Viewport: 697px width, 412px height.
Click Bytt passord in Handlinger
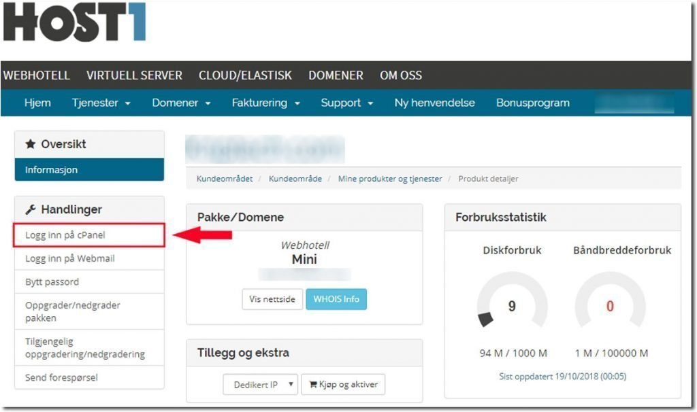tap(89, 282)
